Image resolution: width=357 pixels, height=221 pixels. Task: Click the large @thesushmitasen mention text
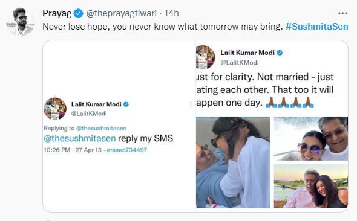(x=80, y=138)
